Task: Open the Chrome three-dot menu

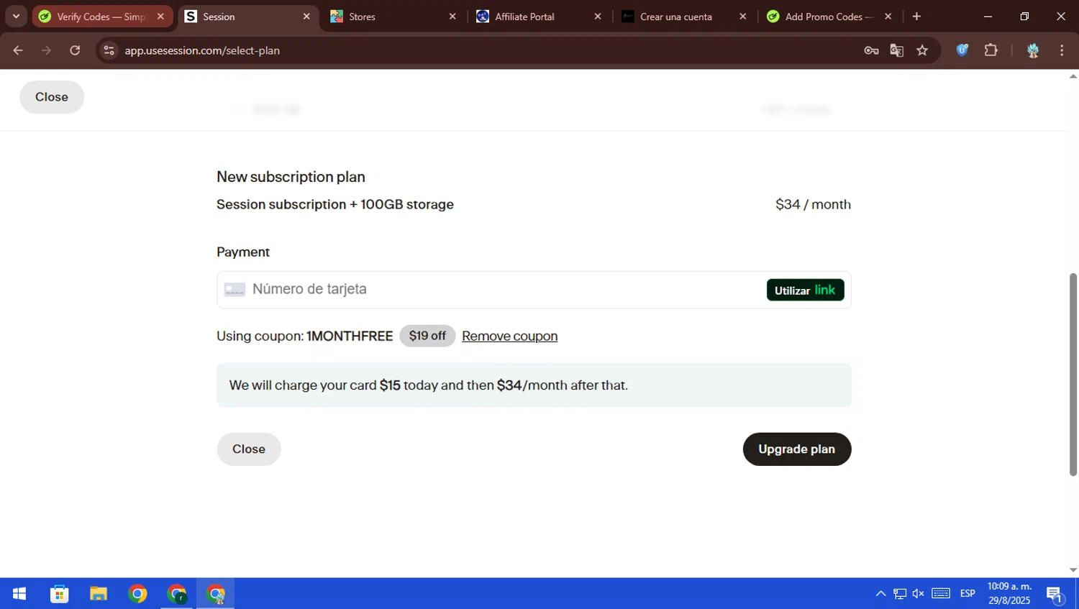Action: (1062, 50)
